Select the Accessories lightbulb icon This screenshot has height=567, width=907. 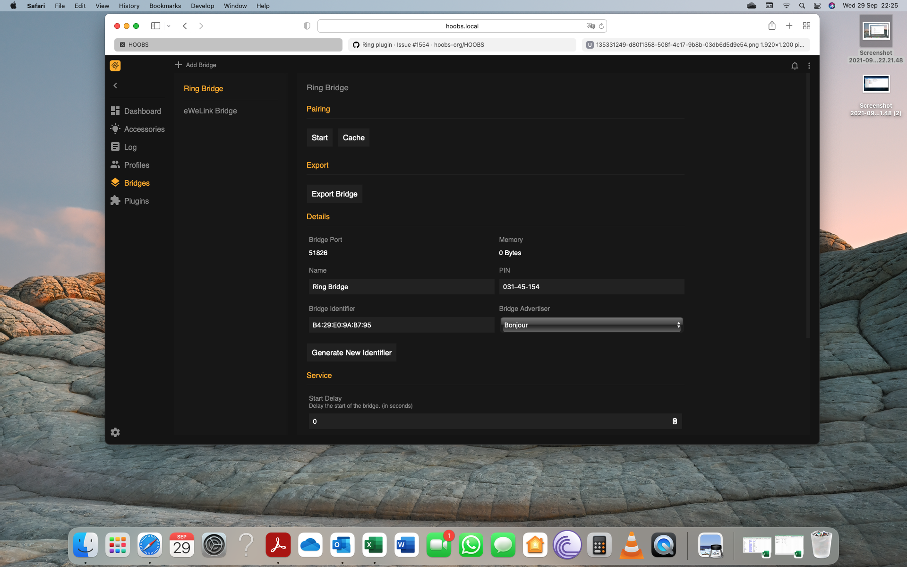pos(115,129)
